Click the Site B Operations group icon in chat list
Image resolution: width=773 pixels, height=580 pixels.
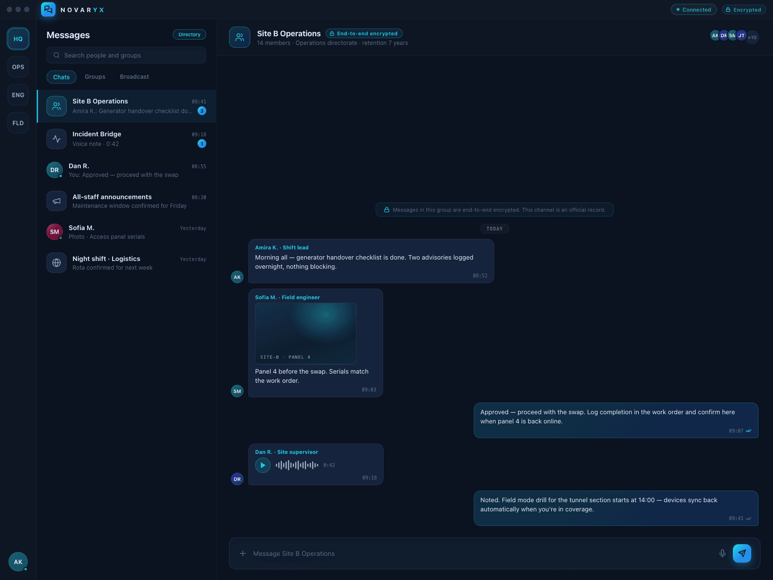coord(57,106)
